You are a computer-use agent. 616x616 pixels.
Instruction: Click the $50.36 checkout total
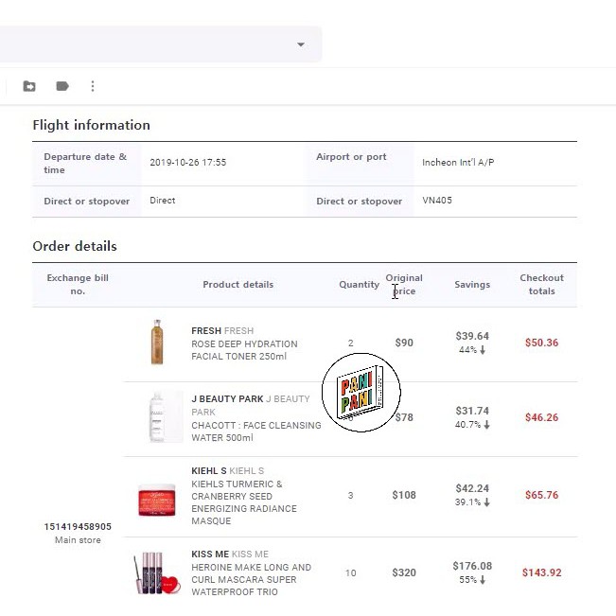click(x=541, y=343)
